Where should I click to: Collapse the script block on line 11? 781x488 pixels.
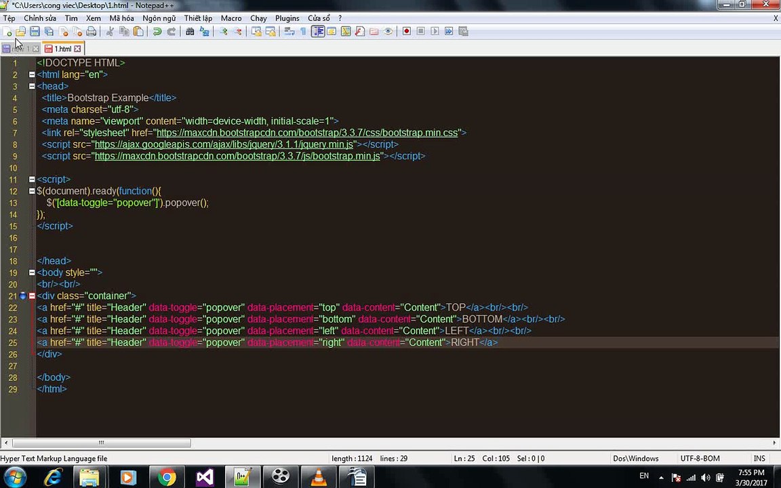tap(32, 179)
